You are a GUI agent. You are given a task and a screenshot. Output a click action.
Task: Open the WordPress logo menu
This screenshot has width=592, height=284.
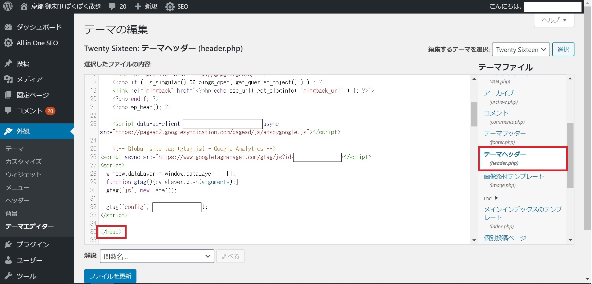pyautogui.click(x=8, y=6)
